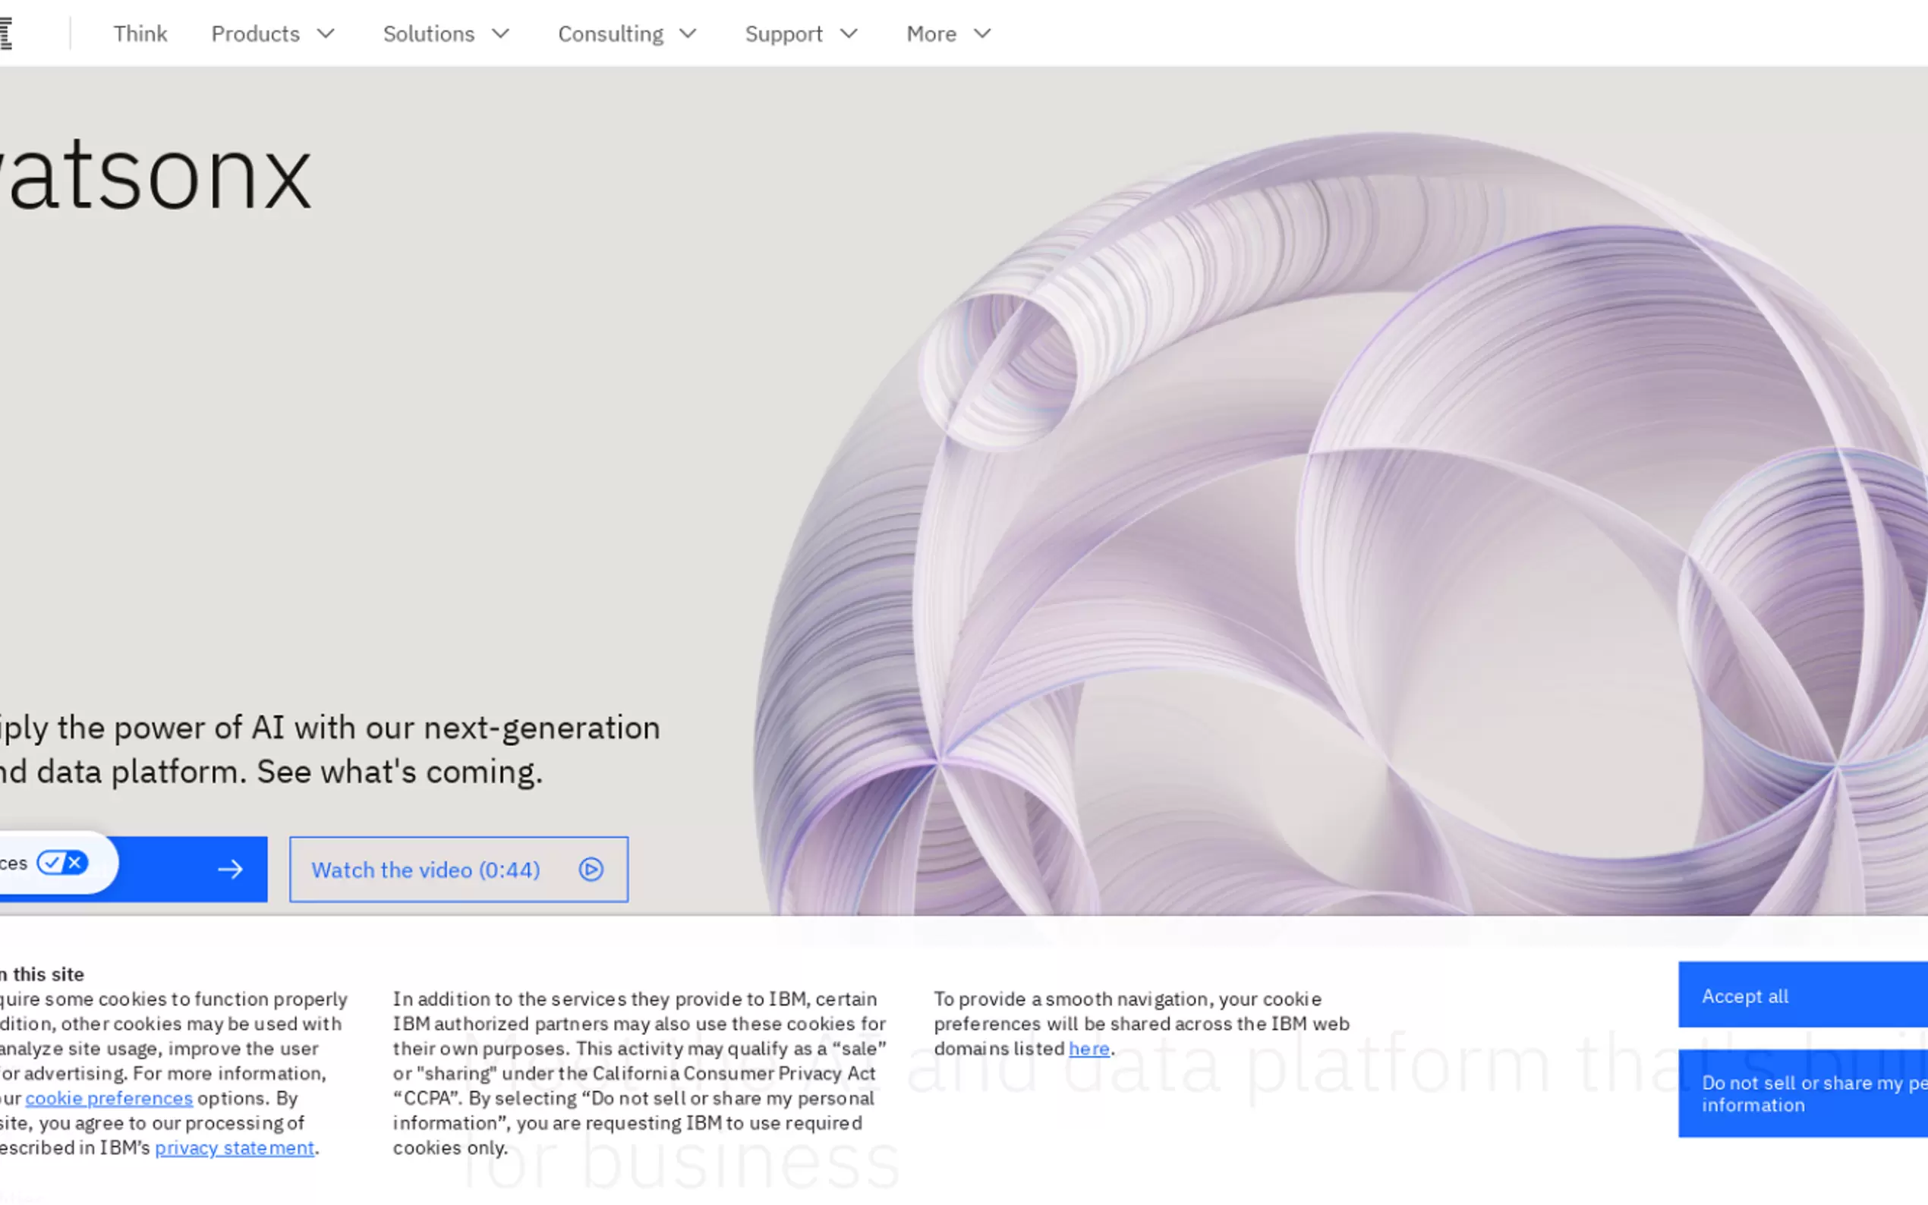The image size is (1928, 1205).
Task: Open the Products menu
Action: pos(255,33)
